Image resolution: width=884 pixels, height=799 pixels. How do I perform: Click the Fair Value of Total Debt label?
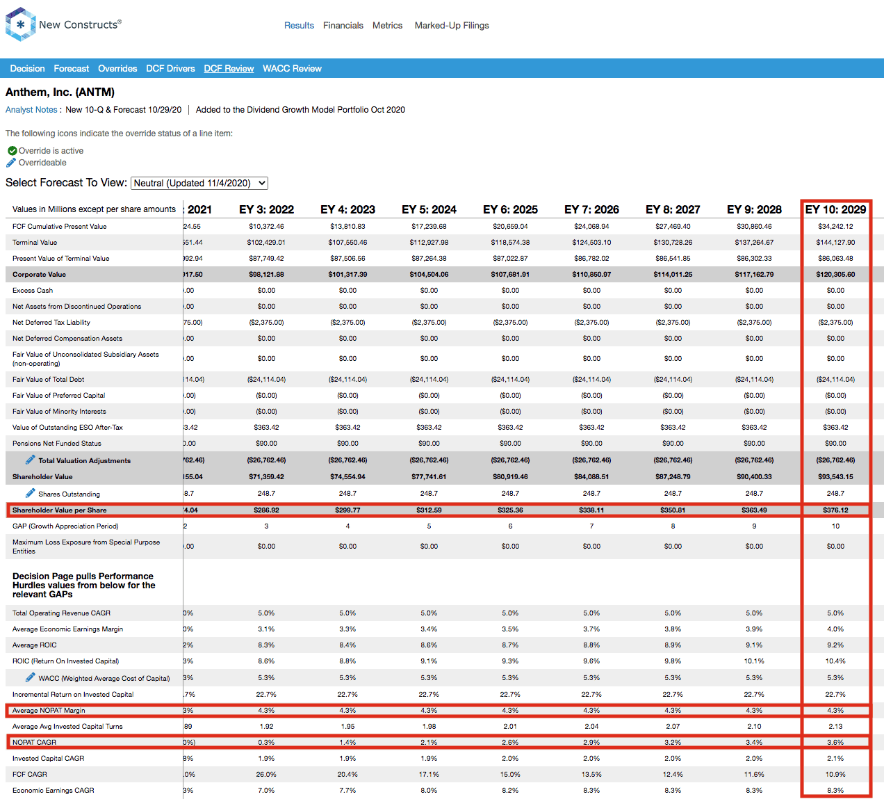[x=48, y=380]
